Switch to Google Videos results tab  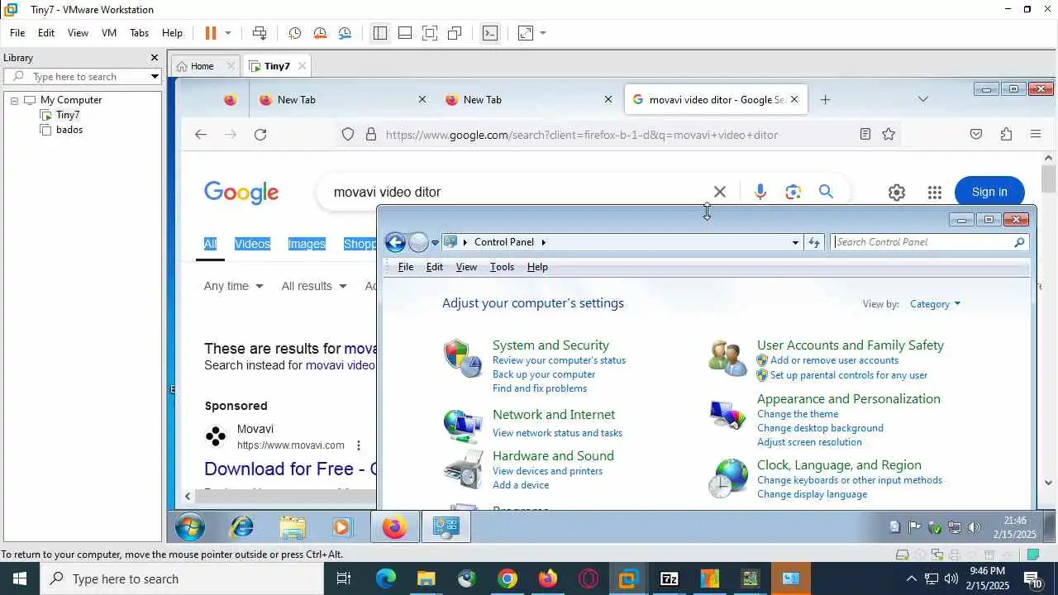[252, 244]
